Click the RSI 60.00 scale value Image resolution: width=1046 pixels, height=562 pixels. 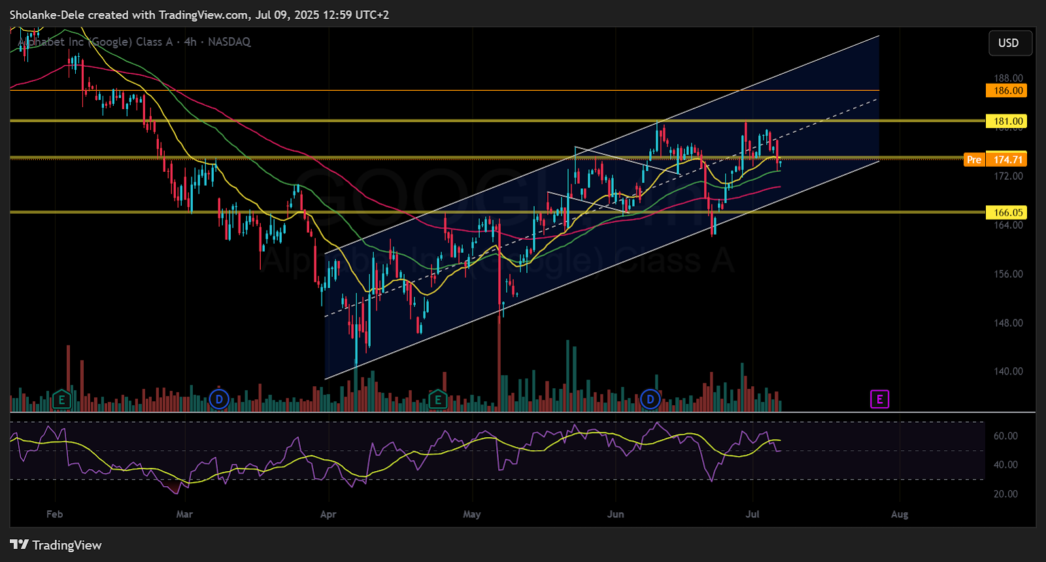1005,436
